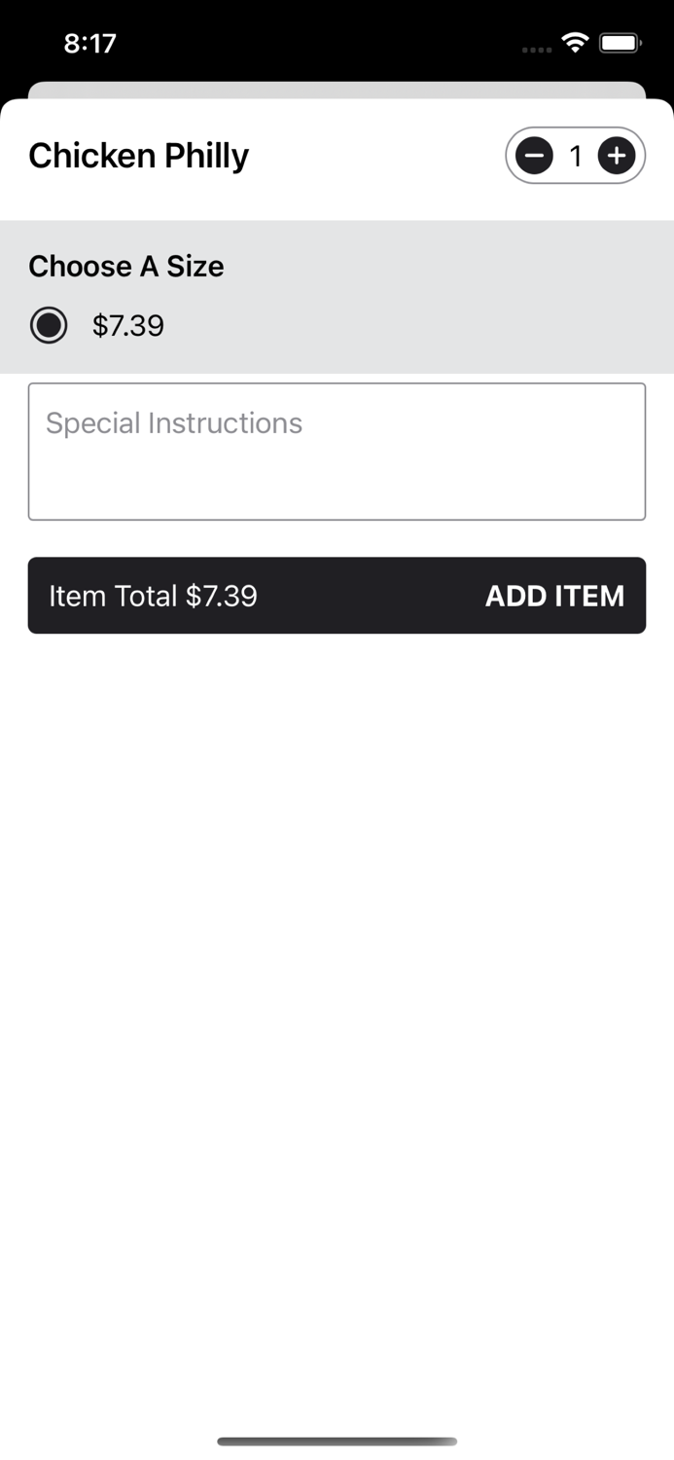The height and width of the screenshot is (1460, 674).
Task: Tap the Wi-Fi status icon
Action: [x=575, y=43]
